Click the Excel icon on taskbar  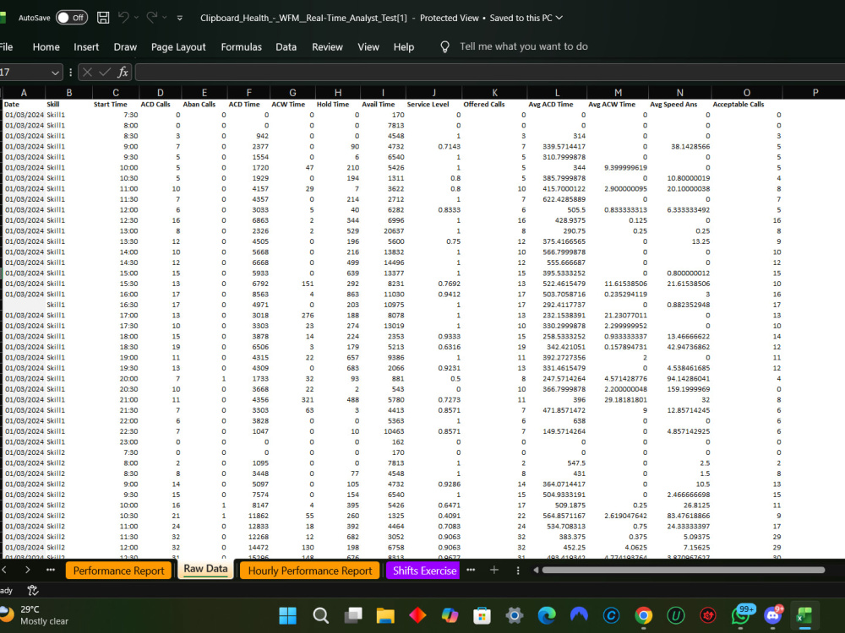(x=804, y=615)
